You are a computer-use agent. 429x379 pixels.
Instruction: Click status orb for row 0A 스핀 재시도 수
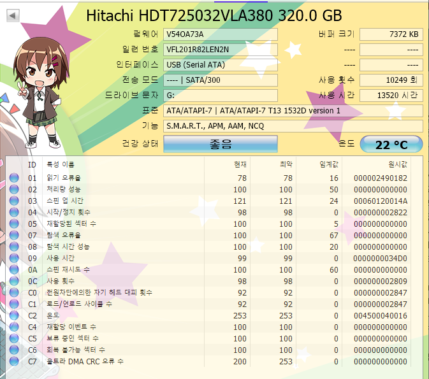tap(14, 270)
